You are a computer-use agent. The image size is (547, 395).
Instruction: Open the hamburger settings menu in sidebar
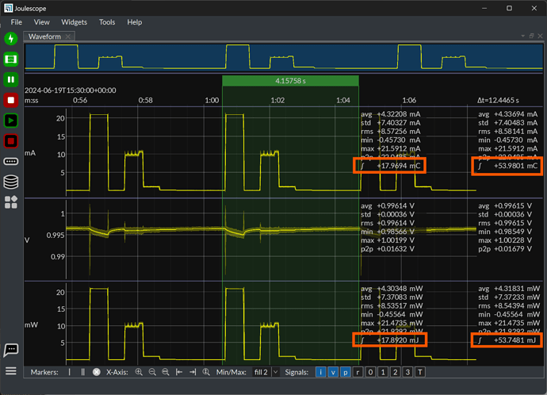11,370
